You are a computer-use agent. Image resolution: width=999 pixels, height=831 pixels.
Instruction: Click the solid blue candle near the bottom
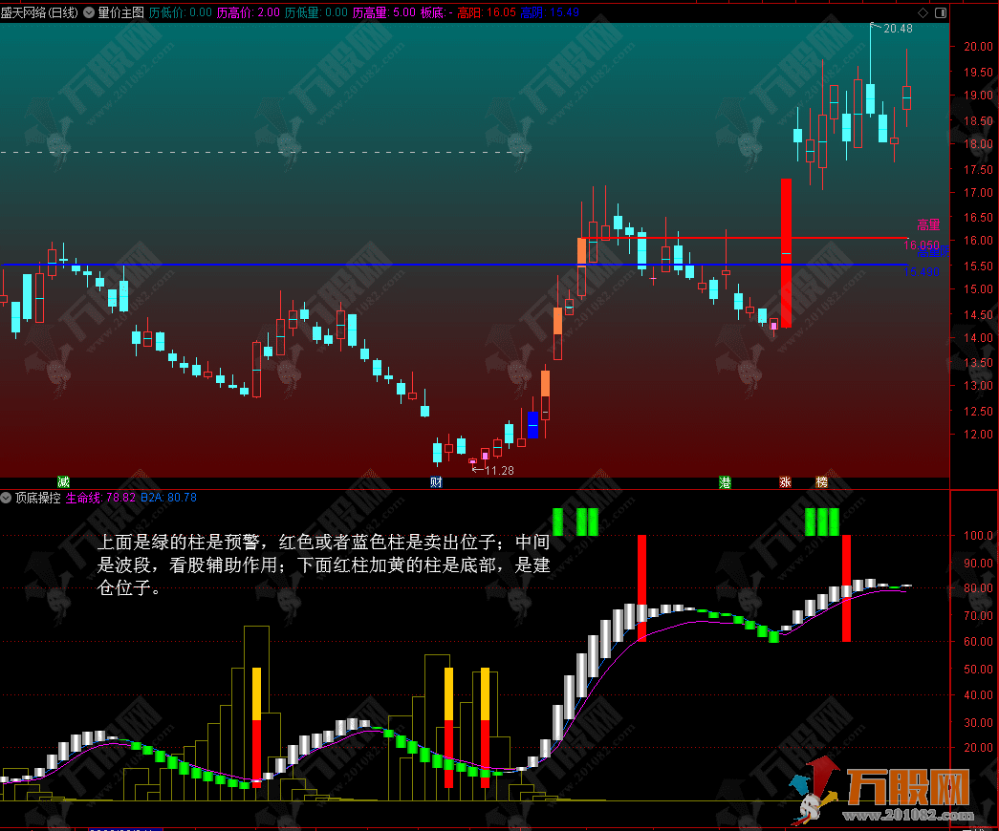tap(532, 425)
